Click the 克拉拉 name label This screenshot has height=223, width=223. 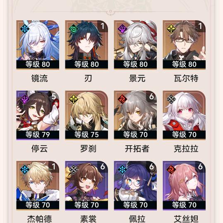tap(186, 149)
